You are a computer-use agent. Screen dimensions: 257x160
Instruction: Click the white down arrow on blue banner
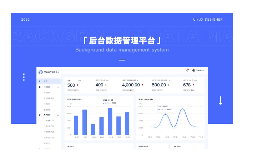point(220,101)
